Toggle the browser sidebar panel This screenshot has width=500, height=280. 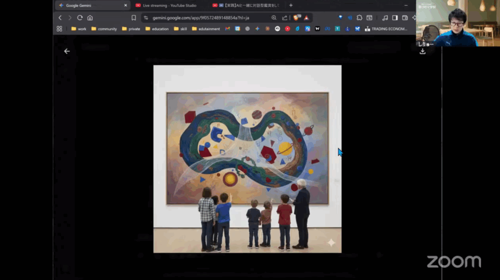click(x=395, y=18)
